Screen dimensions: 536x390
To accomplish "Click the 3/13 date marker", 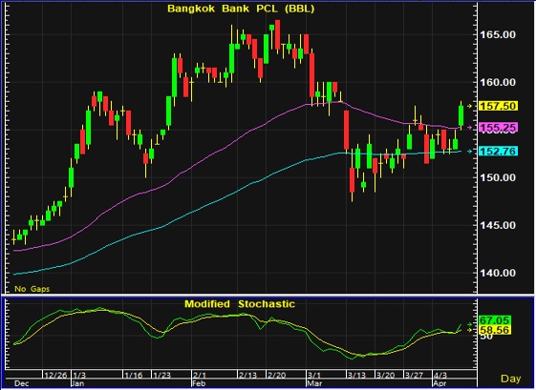I will pyautogui.click(x=356, y=375).
